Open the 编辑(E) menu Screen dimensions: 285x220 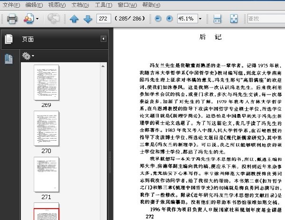(34, 5)
